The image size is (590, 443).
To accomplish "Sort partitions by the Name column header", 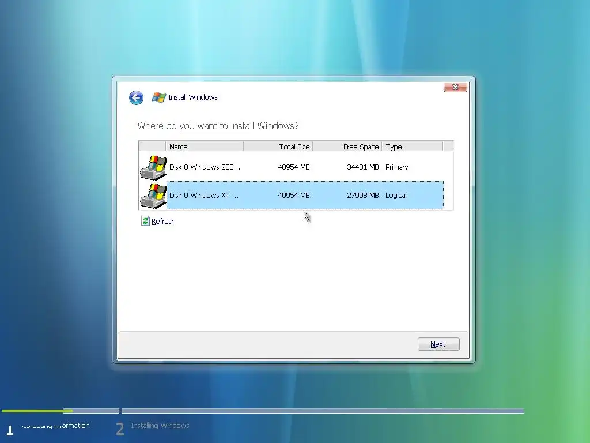I will pos(205,147).
